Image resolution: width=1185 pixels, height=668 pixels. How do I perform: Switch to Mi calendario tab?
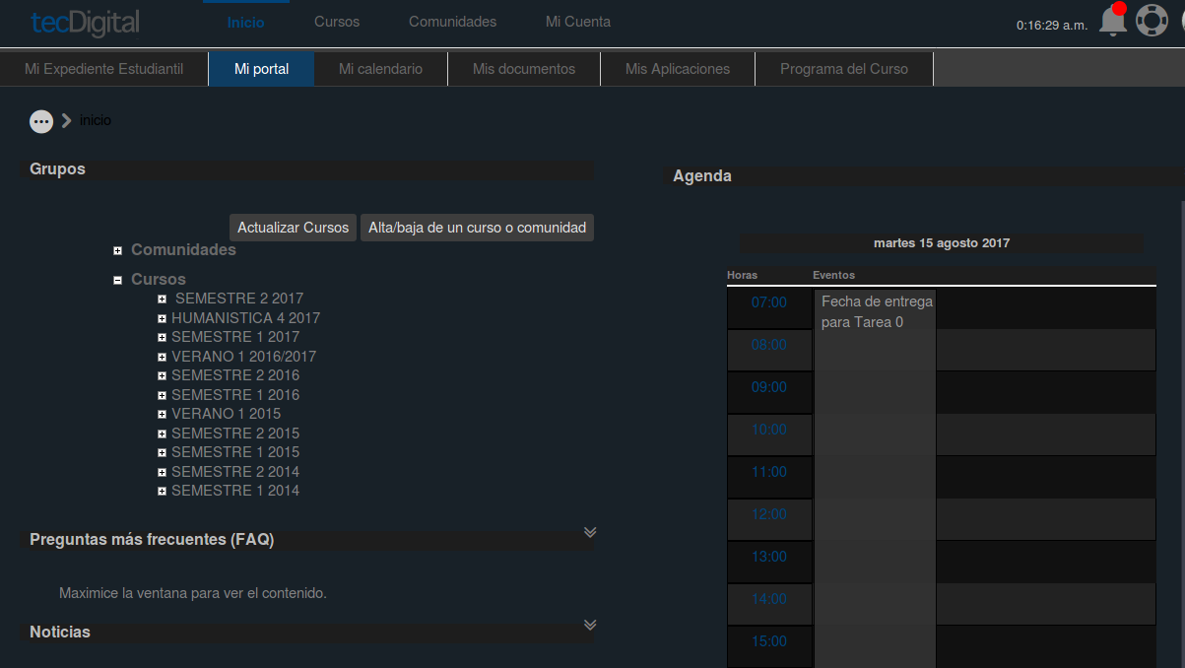(x=380, y=69)
